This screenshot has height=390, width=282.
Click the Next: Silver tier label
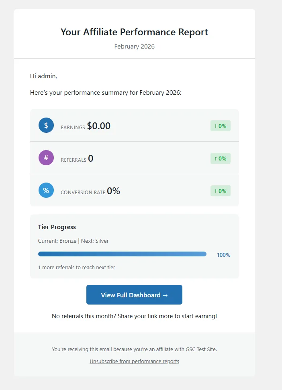coord(95,240)
